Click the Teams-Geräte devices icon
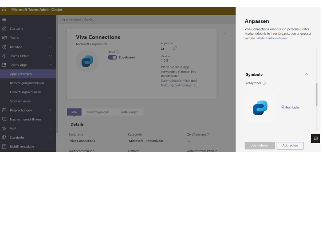 (4, 56)
